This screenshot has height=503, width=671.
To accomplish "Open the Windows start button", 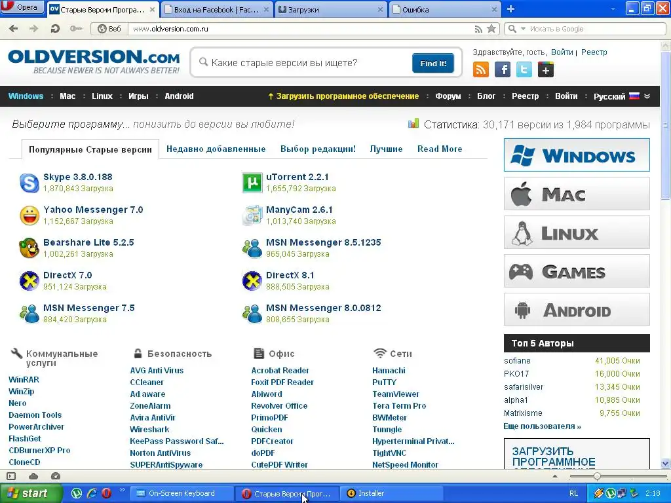I will click(x=31, y=493).
